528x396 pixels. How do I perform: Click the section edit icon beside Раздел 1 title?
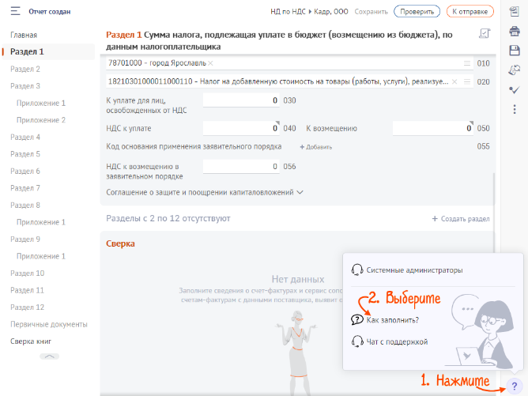pos(485,34)
